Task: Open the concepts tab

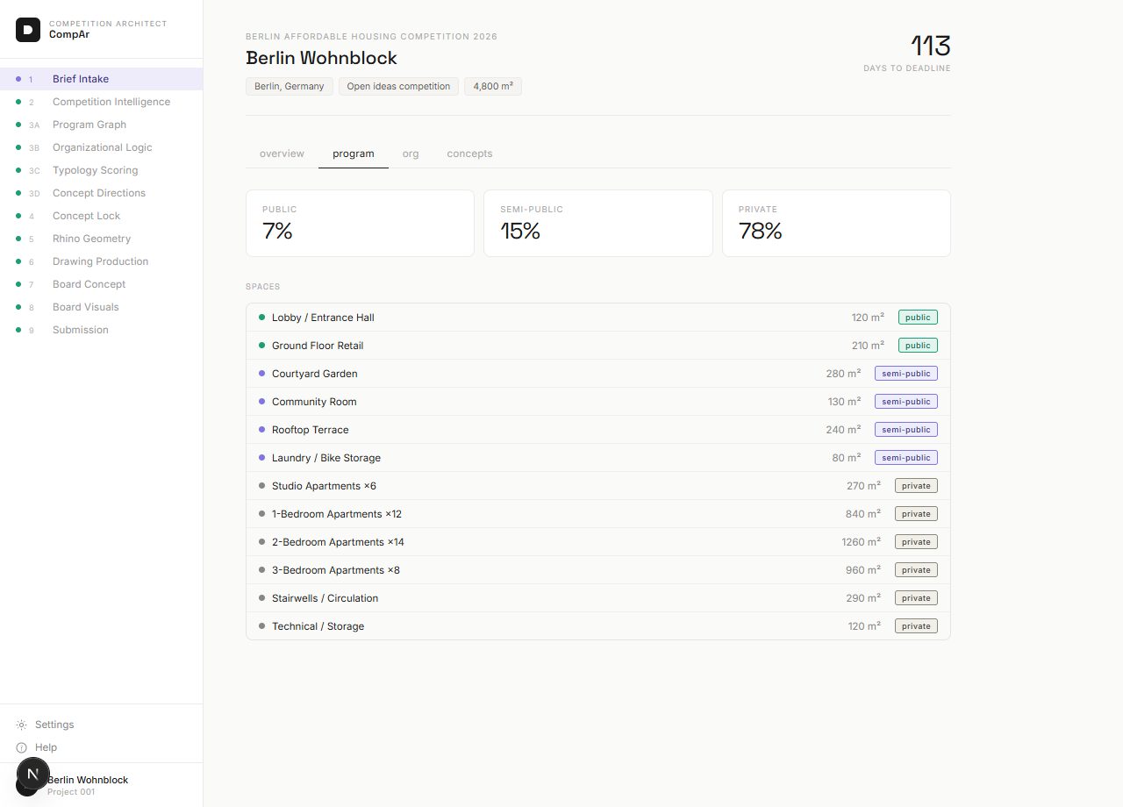Action: (x=469, y=154)
